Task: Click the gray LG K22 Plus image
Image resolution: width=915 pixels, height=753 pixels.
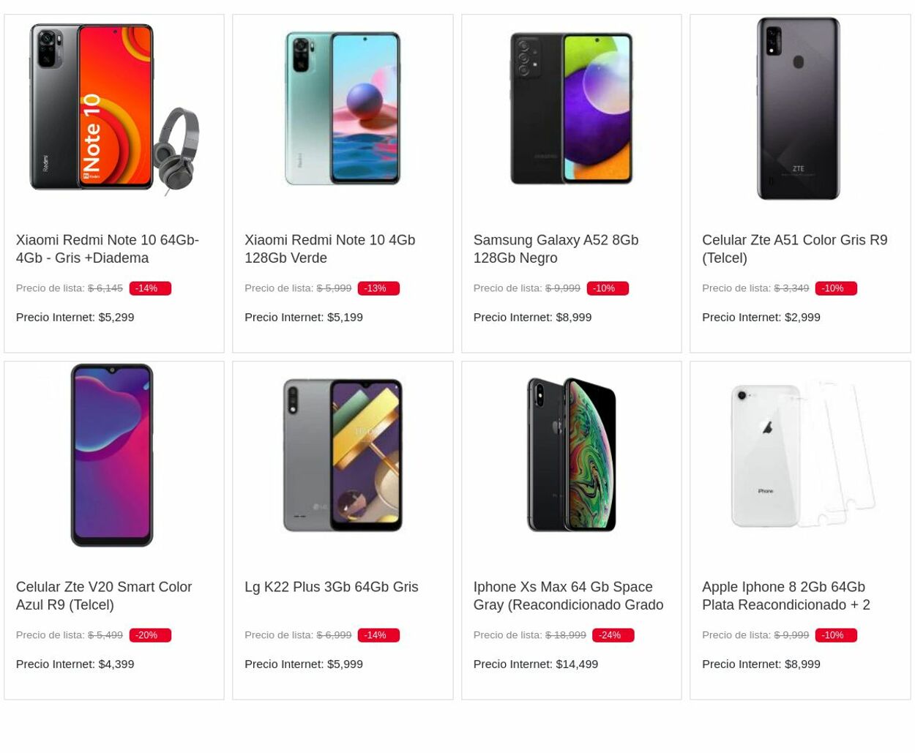Action: 342,454
